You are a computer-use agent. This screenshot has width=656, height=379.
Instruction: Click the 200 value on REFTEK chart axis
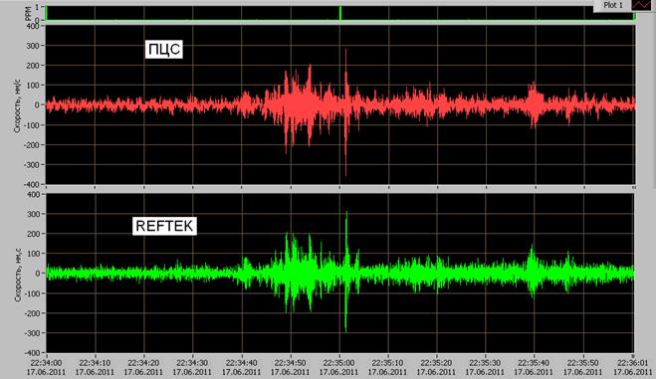(33, 234)
